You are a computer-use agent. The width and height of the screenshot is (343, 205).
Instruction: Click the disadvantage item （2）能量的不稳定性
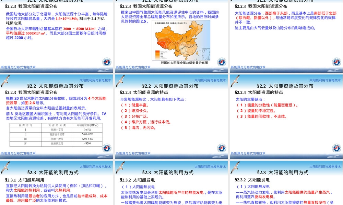(256, 111)
